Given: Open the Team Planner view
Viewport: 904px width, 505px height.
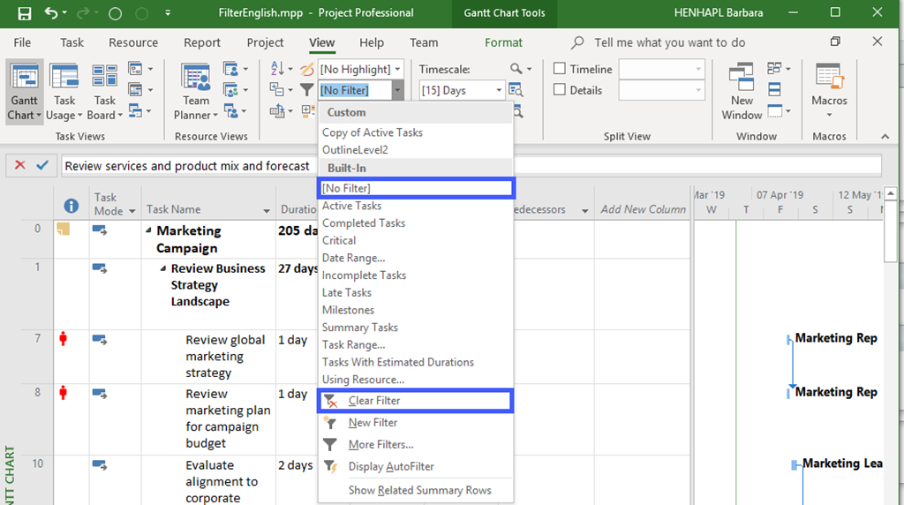Looking at the screenshot, I should [196, 92].
